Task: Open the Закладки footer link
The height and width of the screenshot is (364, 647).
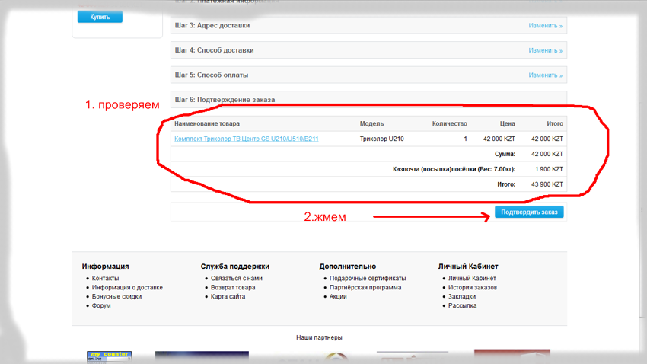Action: pyautogui.click(x=462, y=296)
